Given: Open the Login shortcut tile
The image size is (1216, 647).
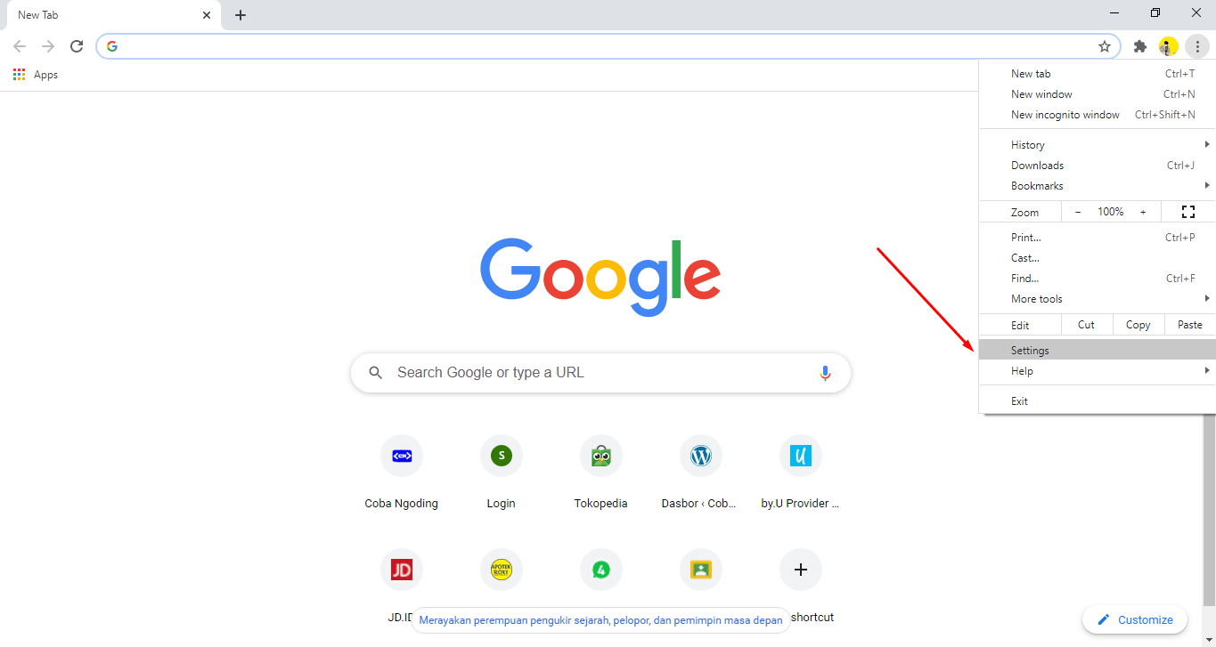Looking at the screenshot, I should (502, 473).
